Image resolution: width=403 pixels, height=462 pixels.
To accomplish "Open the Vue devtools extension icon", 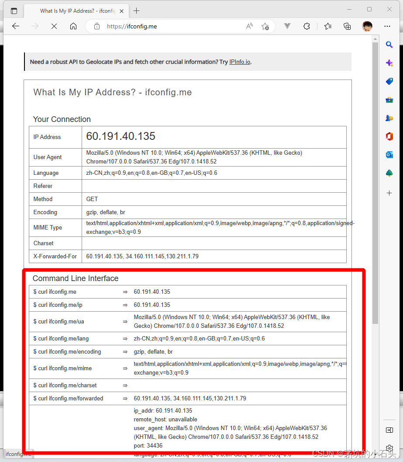I will 287,26.
